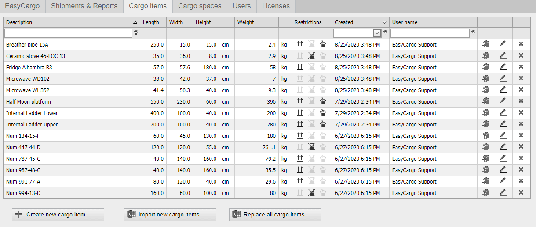The height and width of the screenshot is (227, 536).
Task: Click copy box icon for Half Moon platform
Action: point(486,101)
